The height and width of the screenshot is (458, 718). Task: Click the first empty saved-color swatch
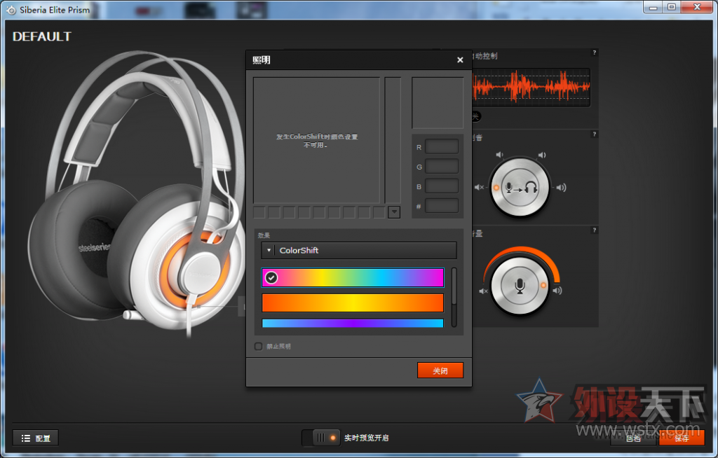point(259,212)
